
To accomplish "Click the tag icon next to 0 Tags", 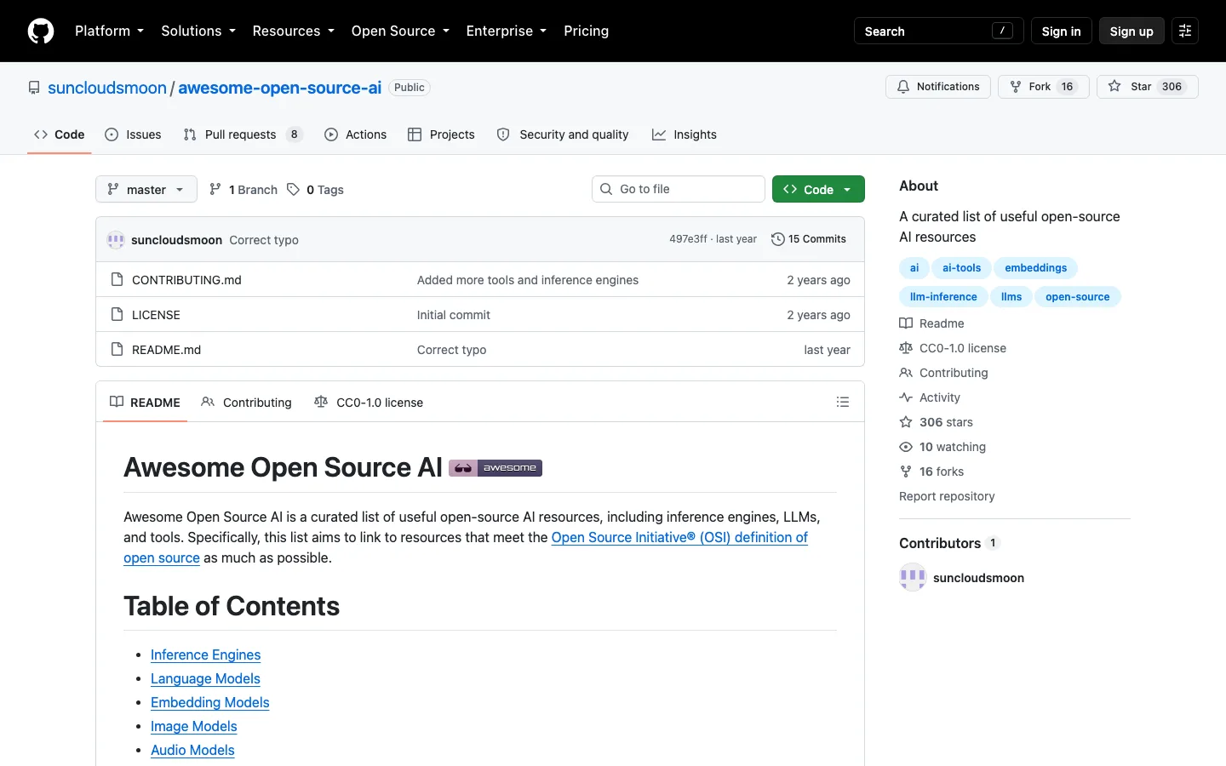I will [x=293, y=189].
